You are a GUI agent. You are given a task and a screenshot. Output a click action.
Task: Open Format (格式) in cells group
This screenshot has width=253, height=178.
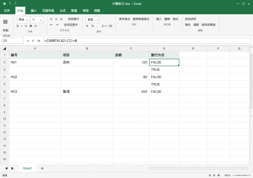point(175,19)
